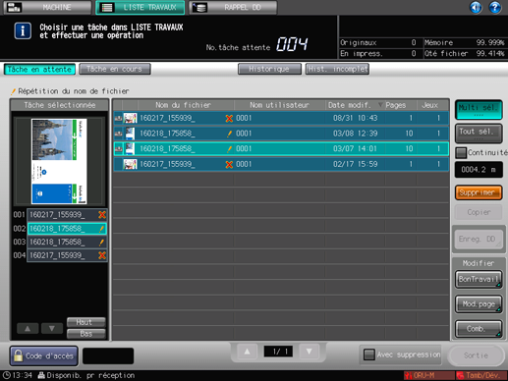Click the orange Supprimer button

(x=479, y=192)
